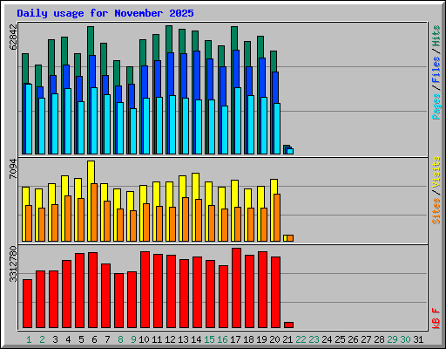446x349 pixels.
Task: Select day 16 on the date axis
Action: point(222,339)
